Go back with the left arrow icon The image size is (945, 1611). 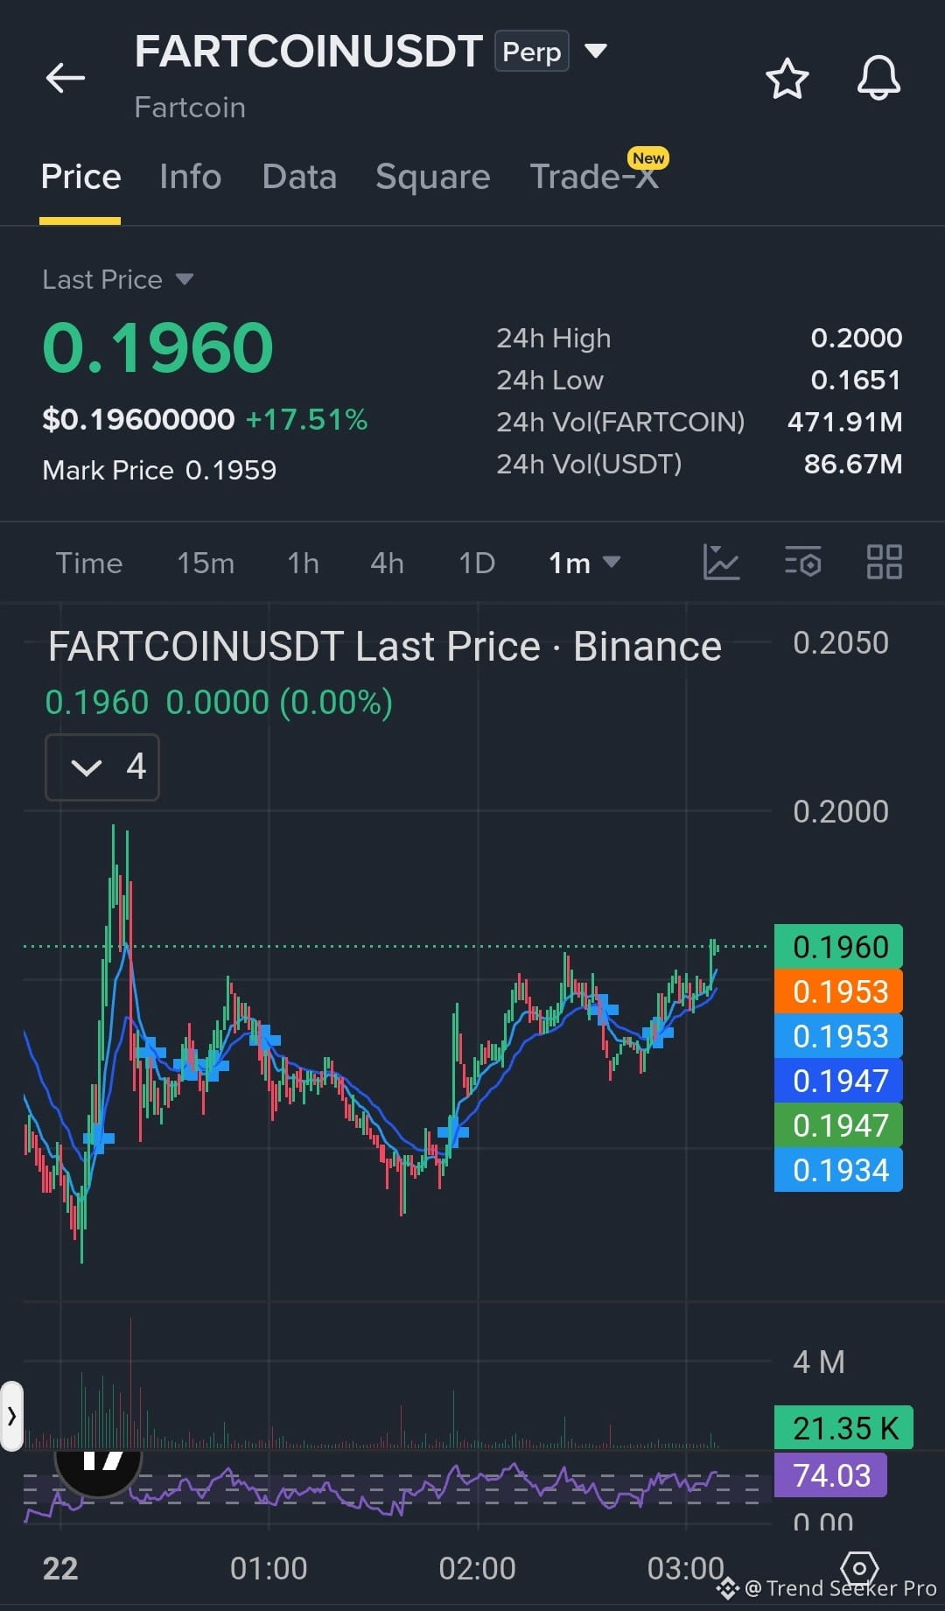[x=66, y=78]
